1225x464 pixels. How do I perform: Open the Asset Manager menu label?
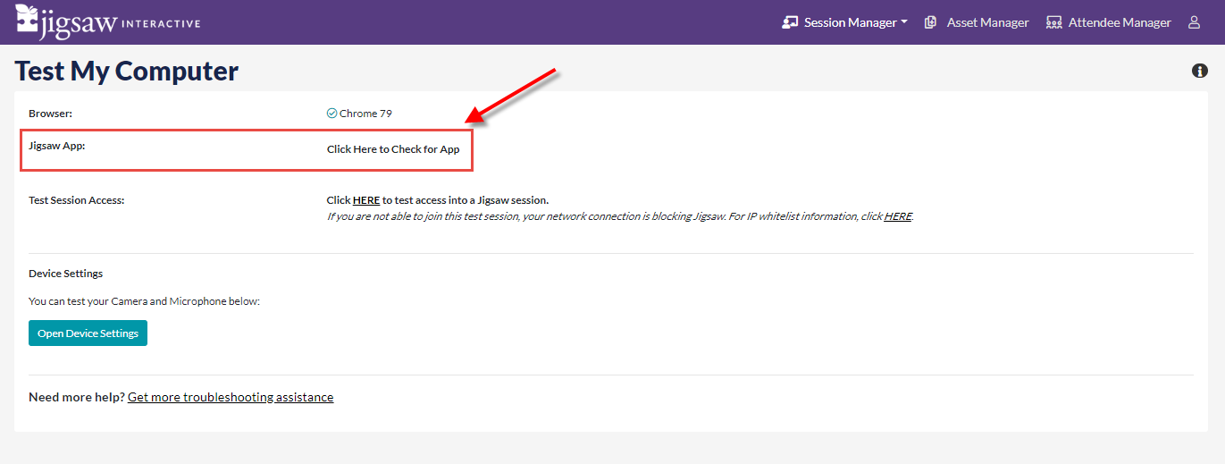[x=987, y=22]
